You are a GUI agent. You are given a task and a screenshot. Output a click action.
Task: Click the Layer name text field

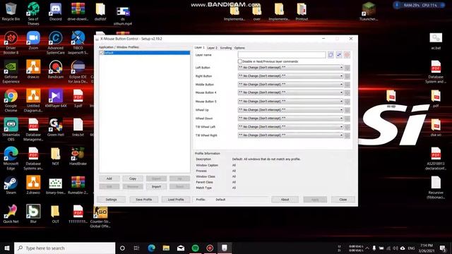coord(282,55)
